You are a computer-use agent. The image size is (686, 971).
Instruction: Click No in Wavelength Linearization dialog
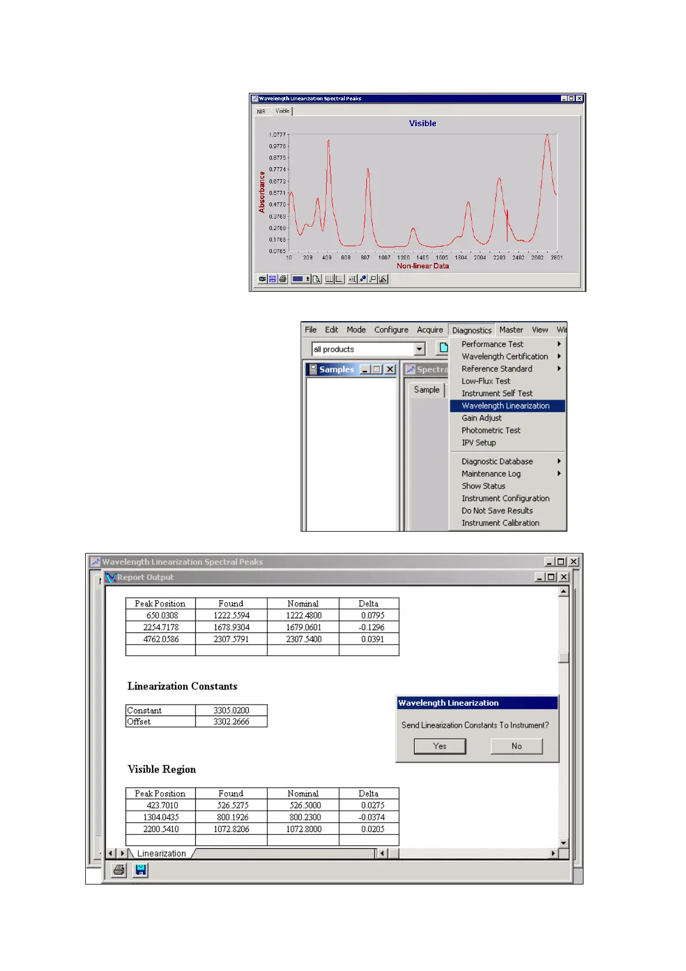click(517, 746)
